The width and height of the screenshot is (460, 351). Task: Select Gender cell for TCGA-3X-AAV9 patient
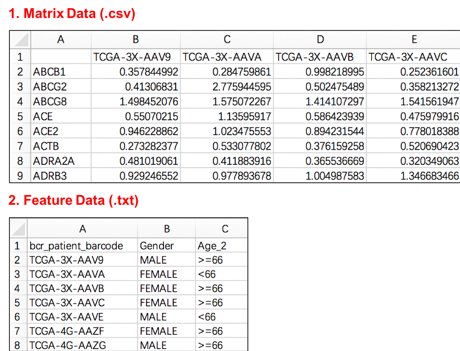167,260
